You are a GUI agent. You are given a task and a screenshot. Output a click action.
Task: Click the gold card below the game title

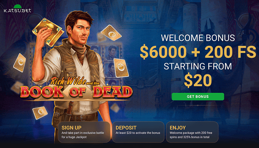tap(40, 112)
